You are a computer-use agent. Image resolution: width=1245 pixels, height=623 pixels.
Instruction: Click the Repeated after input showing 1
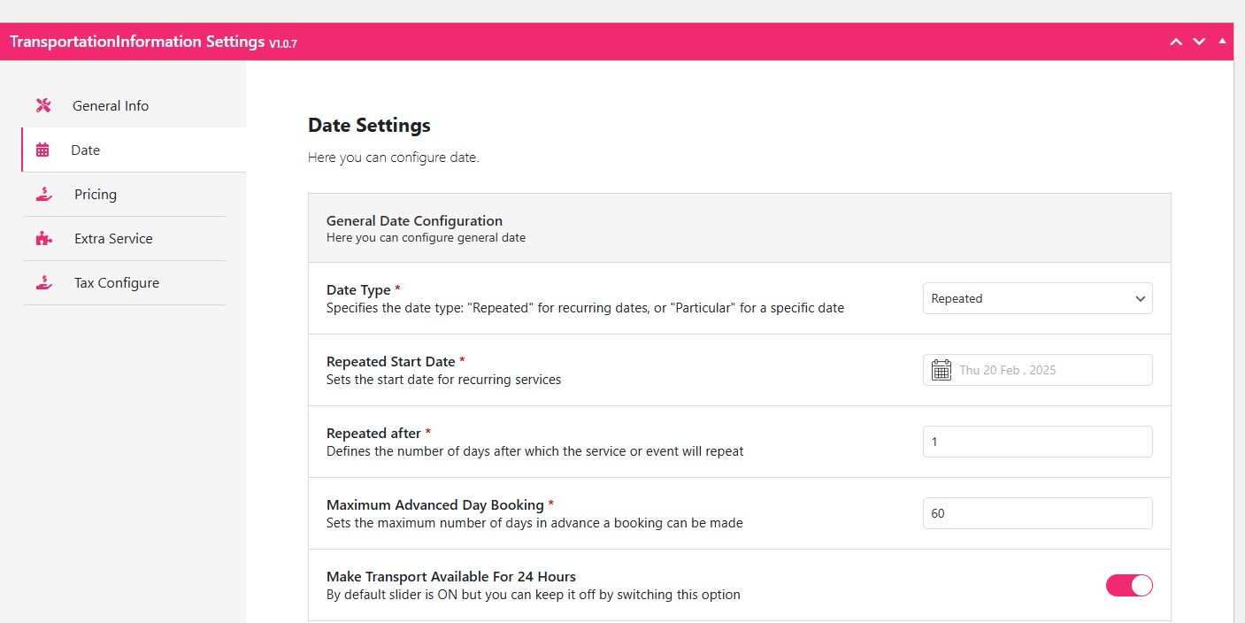click(1037, 442)
